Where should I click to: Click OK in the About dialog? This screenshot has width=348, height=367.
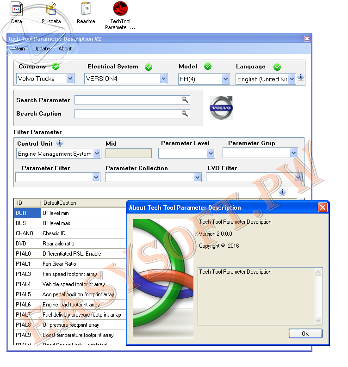coord(305,334)
